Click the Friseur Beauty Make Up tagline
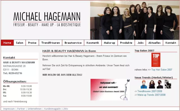 pyautogui.click(x=47, y=25)
